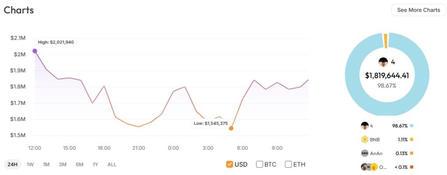Viewport: 447px width, 175px height.
Task: Click the avatar icon in the donut center
Action: (383, 62)
